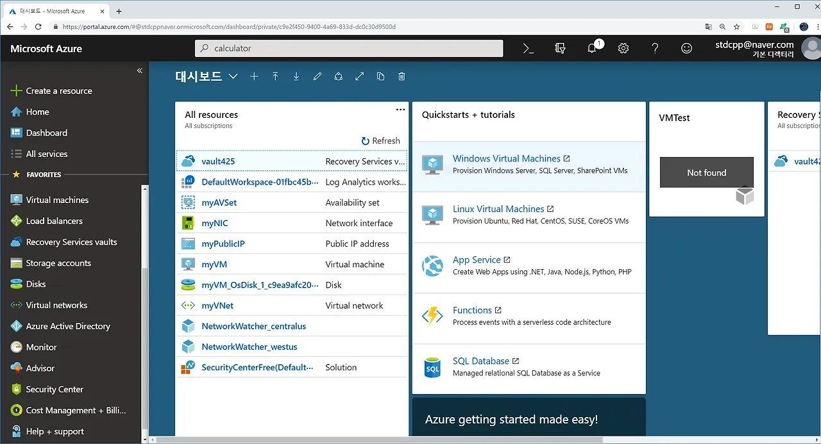
Task: Open portal settings gear
Action: [x=623, y=48]
